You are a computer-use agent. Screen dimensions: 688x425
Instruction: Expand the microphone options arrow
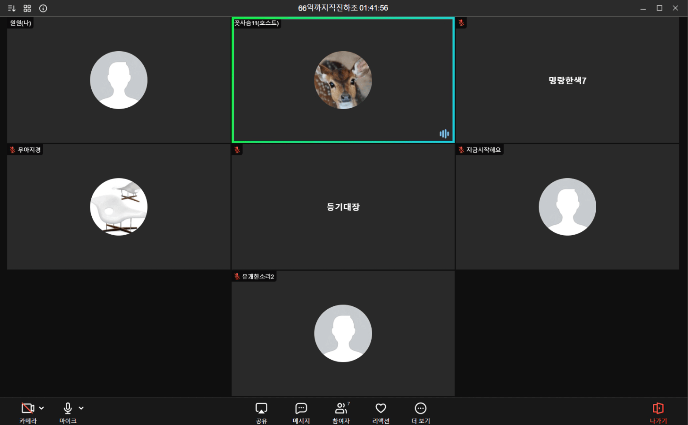coord(81,408)
